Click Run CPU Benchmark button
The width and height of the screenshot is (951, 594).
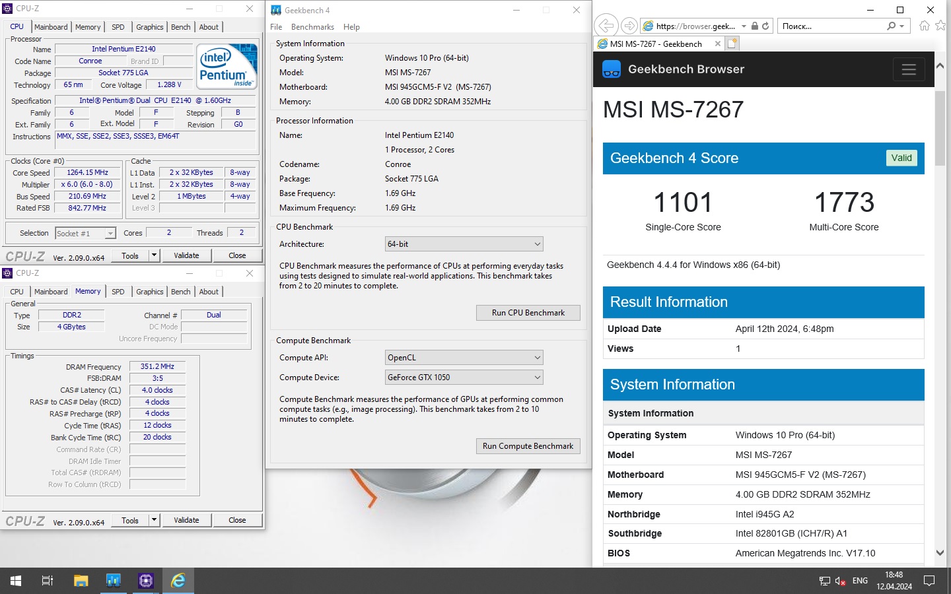click(528, 313)
